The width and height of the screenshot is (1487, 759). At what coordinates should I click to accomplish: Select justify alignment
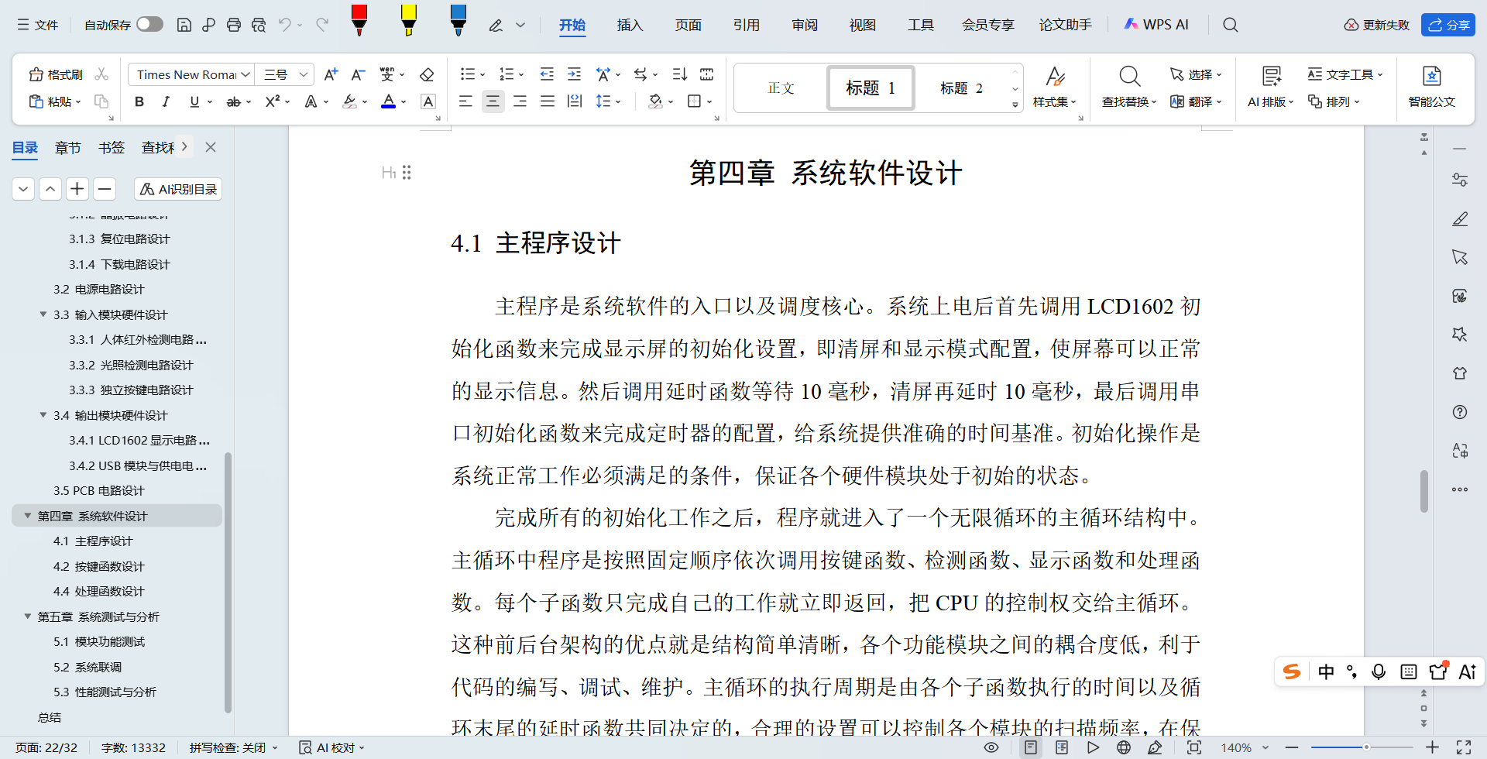pos(548,101)
